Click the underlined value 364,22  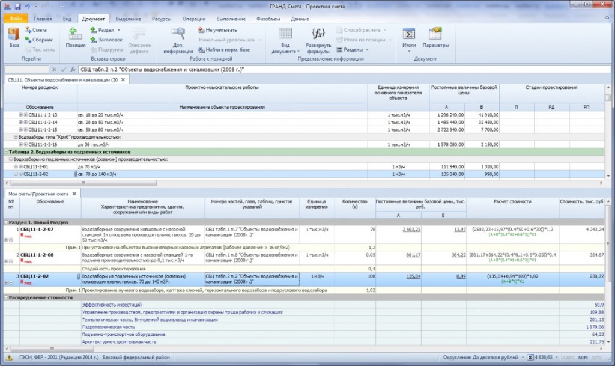[458, 255]
